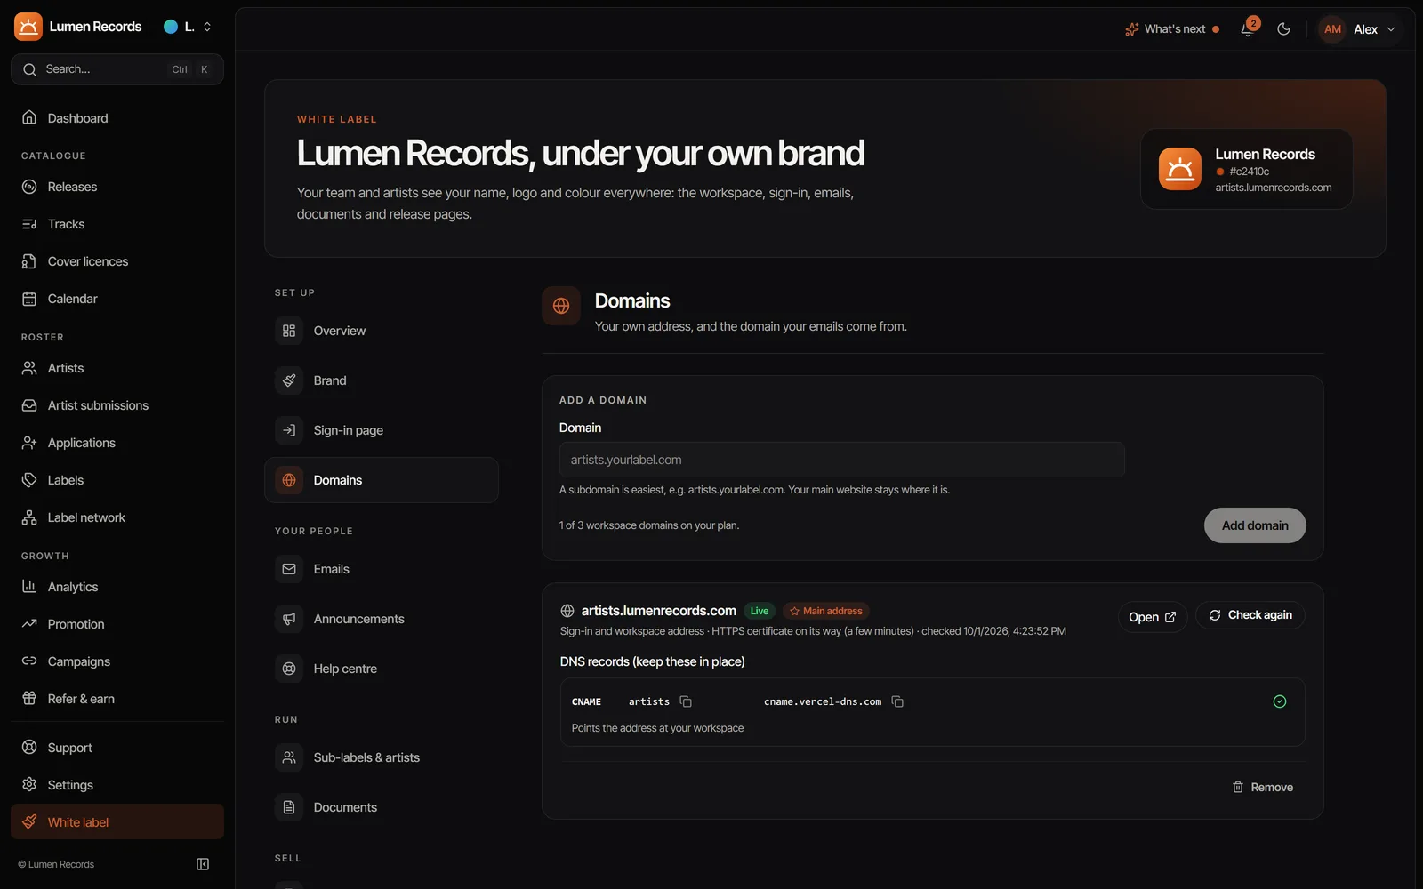Image resolution: width=1423 pixels, height=889 pixels.
Task: Open artists.lumenrecords.com in new tab
Action: (x=1152, y=617)
